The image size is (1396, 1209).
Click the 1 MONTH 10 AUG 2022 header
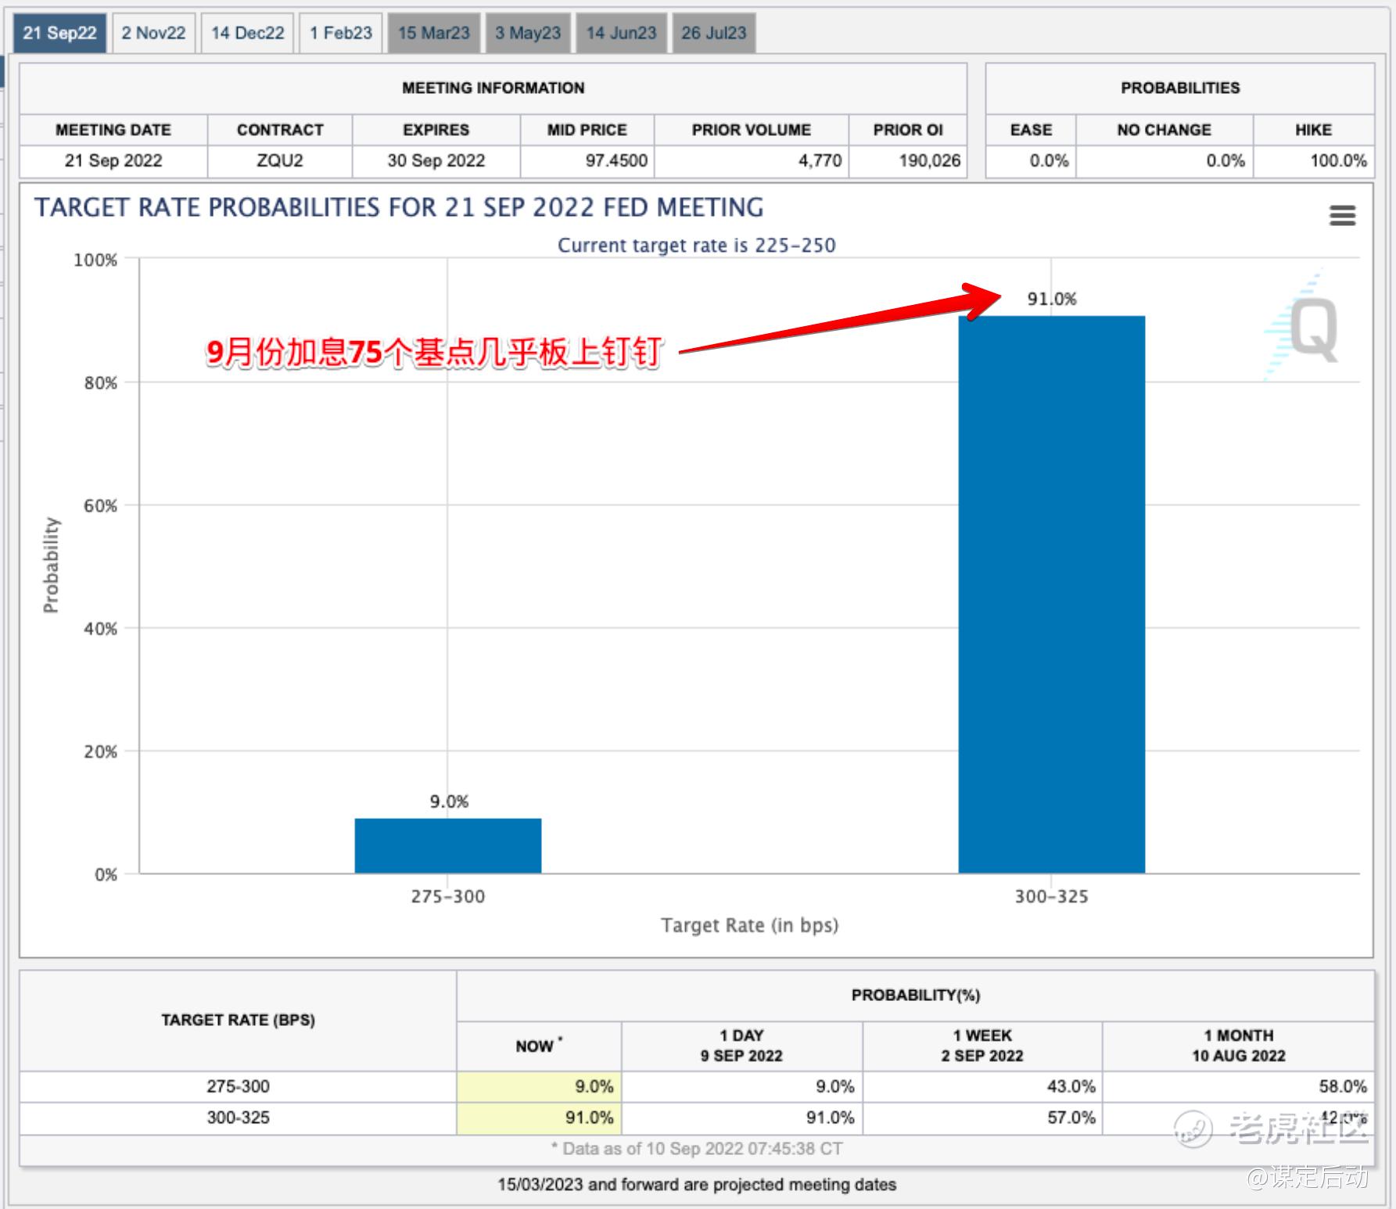[1238, 1046]
